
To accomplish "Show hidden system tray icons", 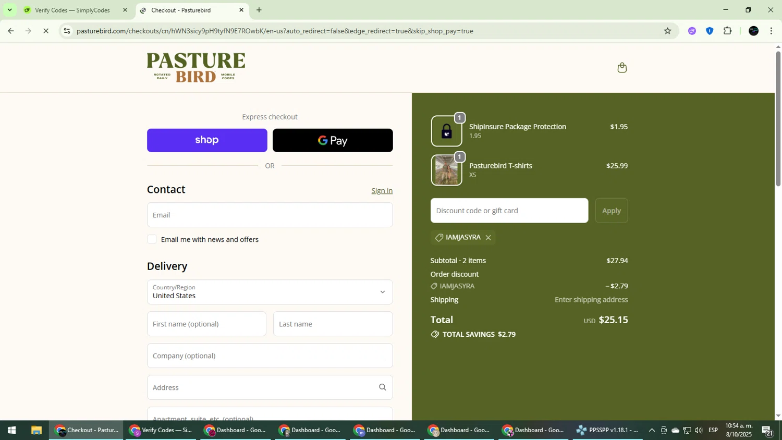I will pyautogui.click(x=652, y=430).
